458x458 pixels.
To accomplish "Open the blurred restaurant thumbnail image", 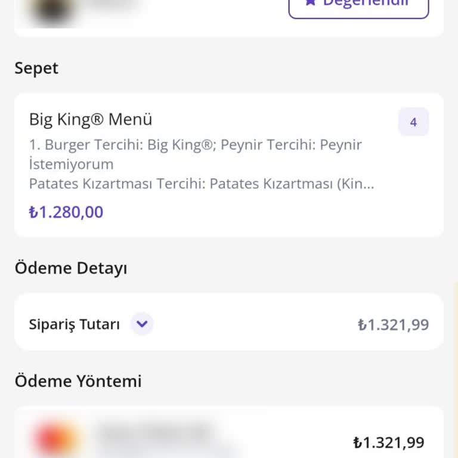I will click(x=52, y=11).
